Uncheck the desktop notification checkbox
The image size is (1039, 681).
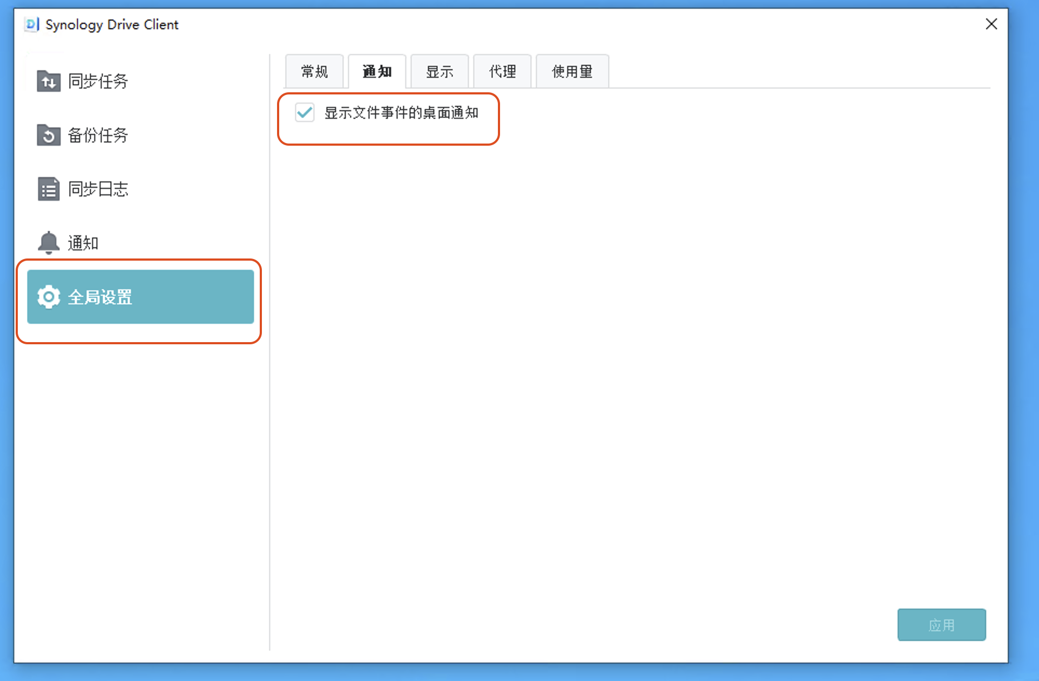305,113
